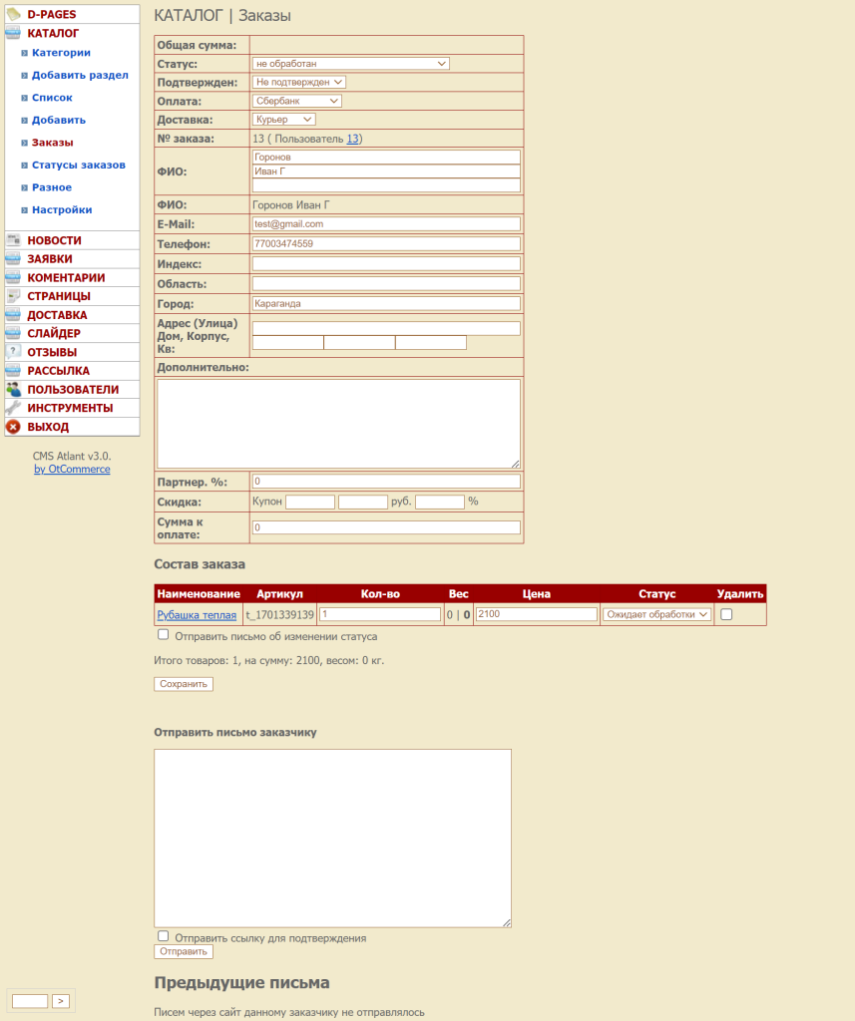Viewport: 855px width, 1021px height.
Task: Click the КАТАЛОГ section icon
Action: point(13,33)
